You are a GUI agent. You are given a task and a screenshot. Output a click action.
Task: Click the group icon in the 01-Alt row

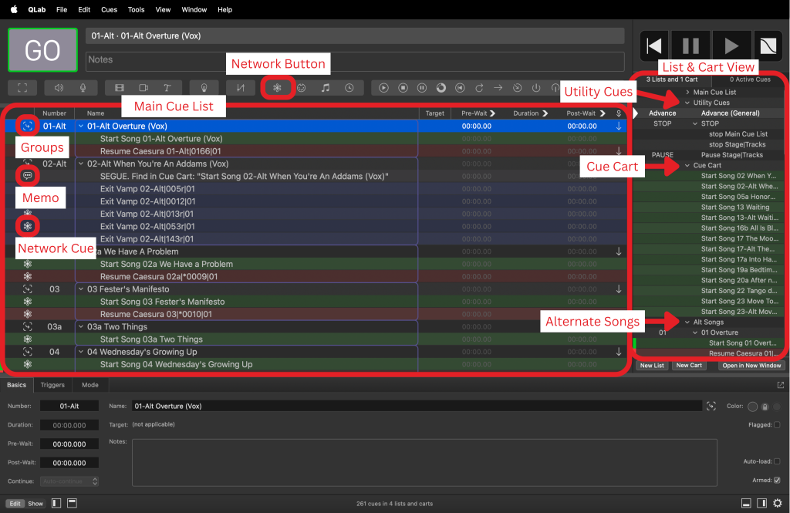click(28, 126)
